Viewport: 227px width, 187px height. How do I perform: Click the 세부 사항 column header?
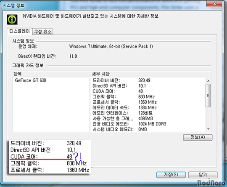coord(151,74)
